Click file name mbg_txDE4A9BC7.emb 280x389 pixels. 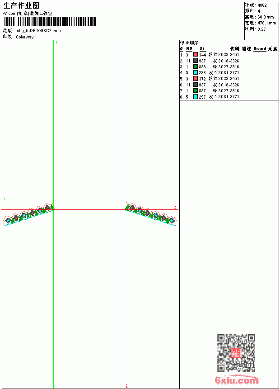pos(38,31)
